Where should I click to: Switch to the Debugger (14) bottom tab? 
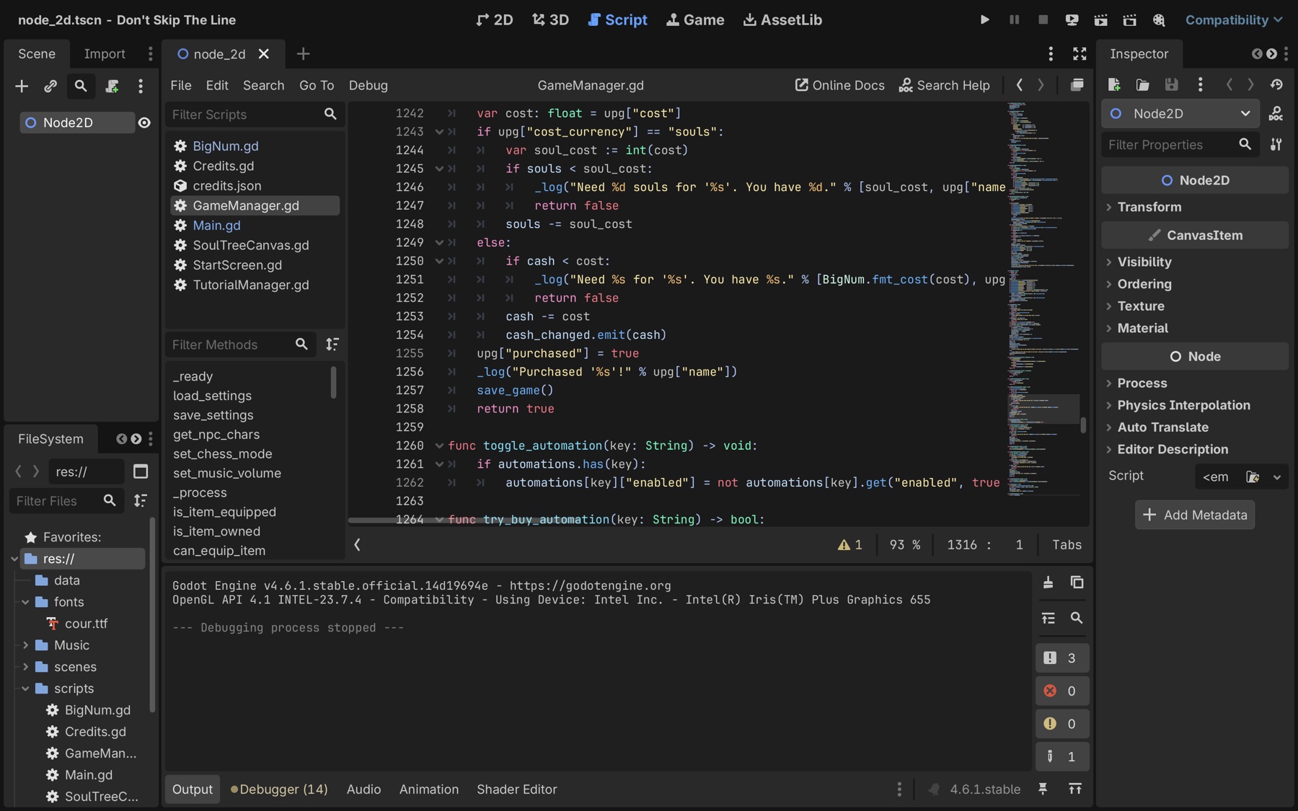coord(279,789)
